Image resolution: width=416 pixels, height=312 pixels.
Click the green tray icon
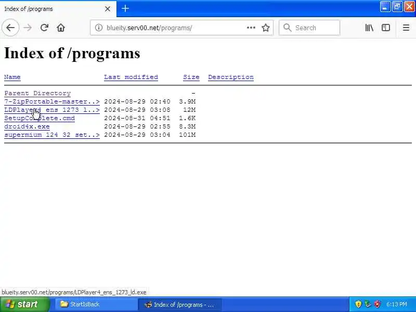[x=368, y=304]
